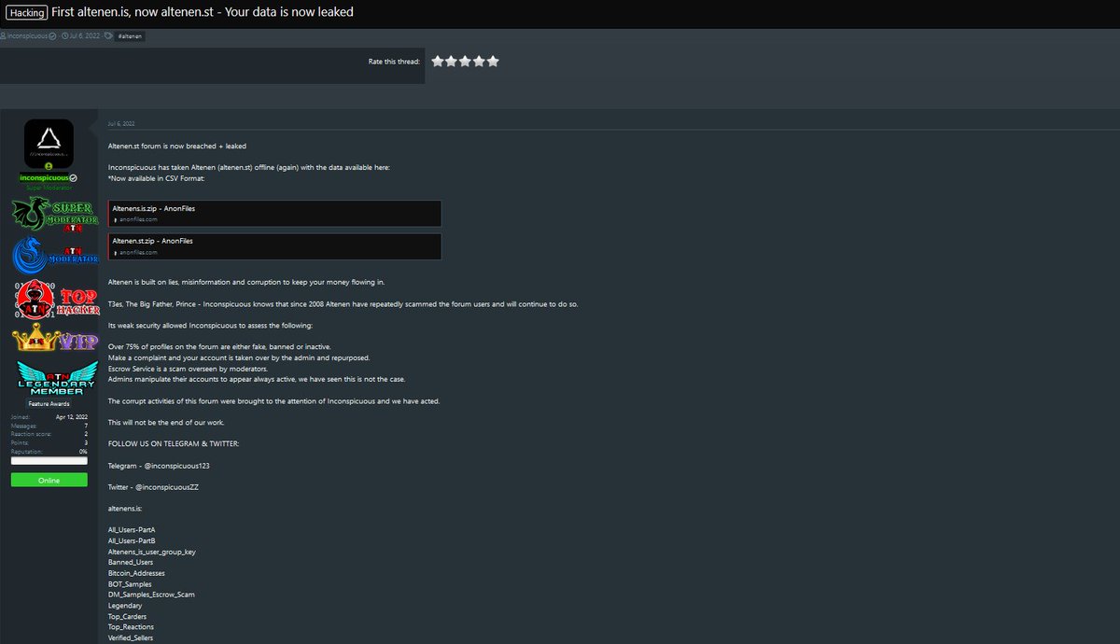Open inconspicuous username in post sidebar

tap(44, 177)
